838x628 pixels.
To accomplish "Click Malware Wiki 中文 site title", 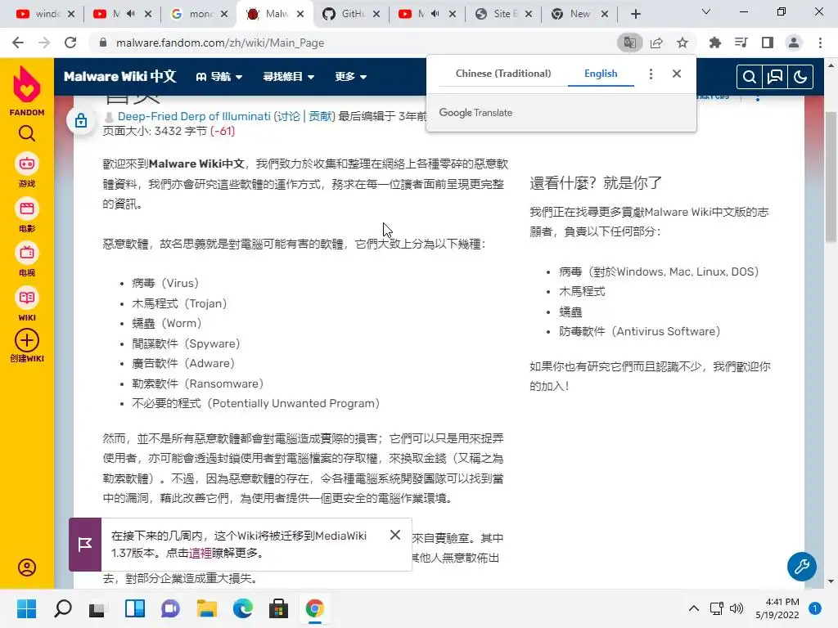I will tap(119, 76).
